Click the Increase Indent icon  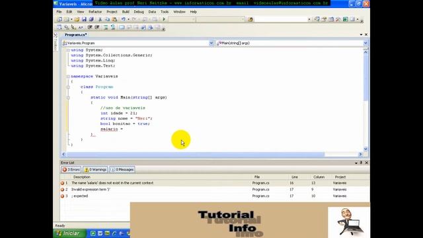pyautogui.click(x=97, y=27)
